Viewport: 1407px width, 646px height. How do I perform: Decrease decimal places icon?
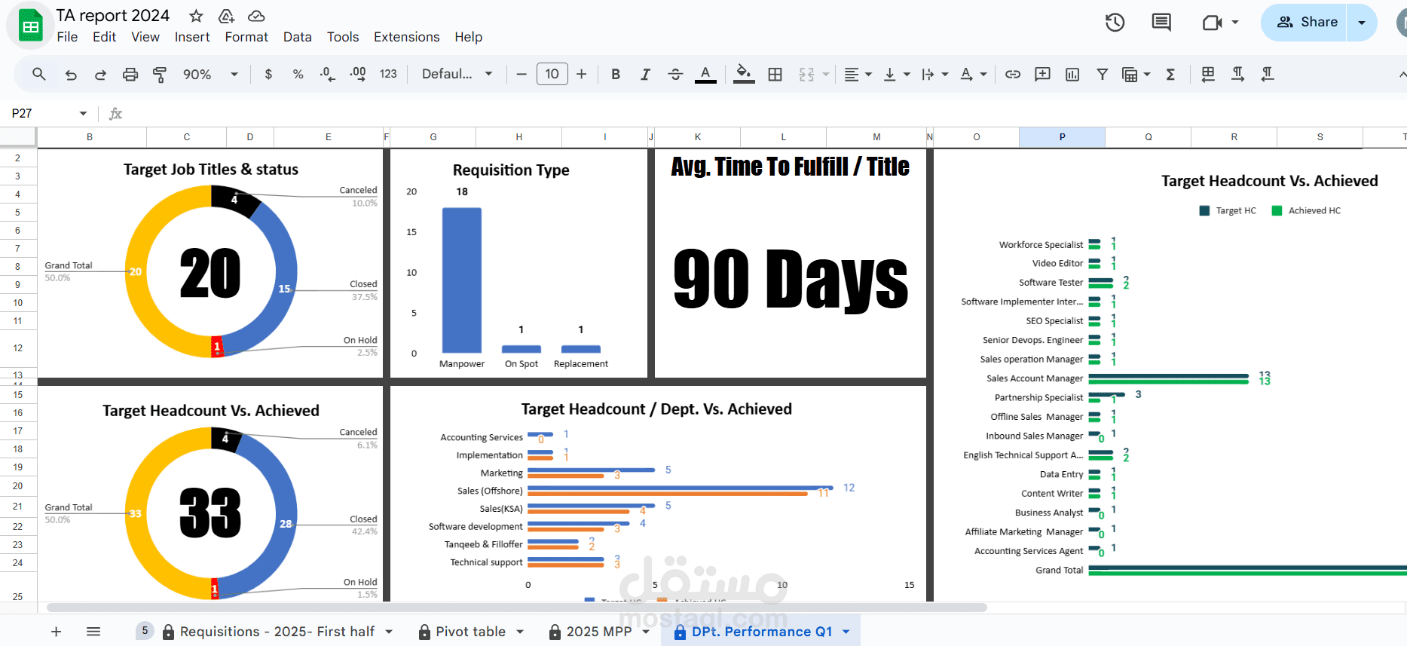point(328,74)
